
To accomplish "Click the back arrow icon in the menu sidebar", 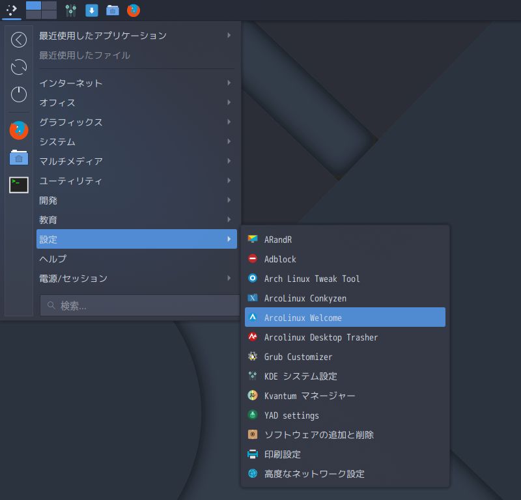I will point(19,40).
